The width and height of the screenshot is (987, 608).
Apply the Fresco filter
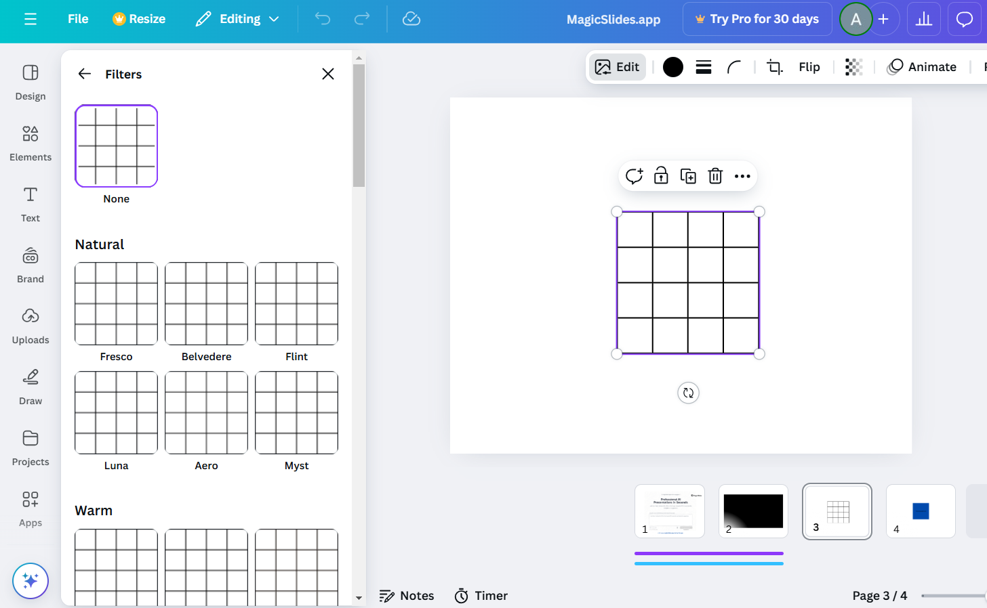117,303
